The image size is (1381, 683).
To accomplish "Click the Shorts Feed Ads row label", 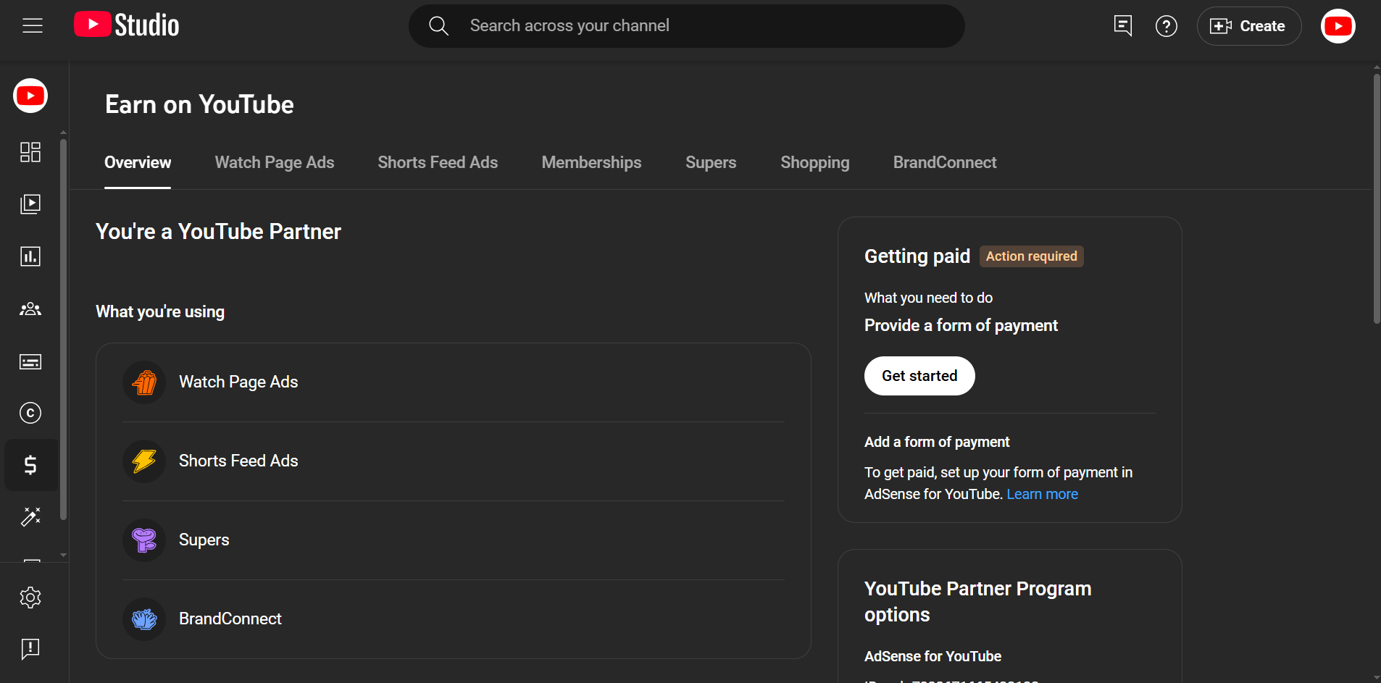I will [x=238, y=461].
